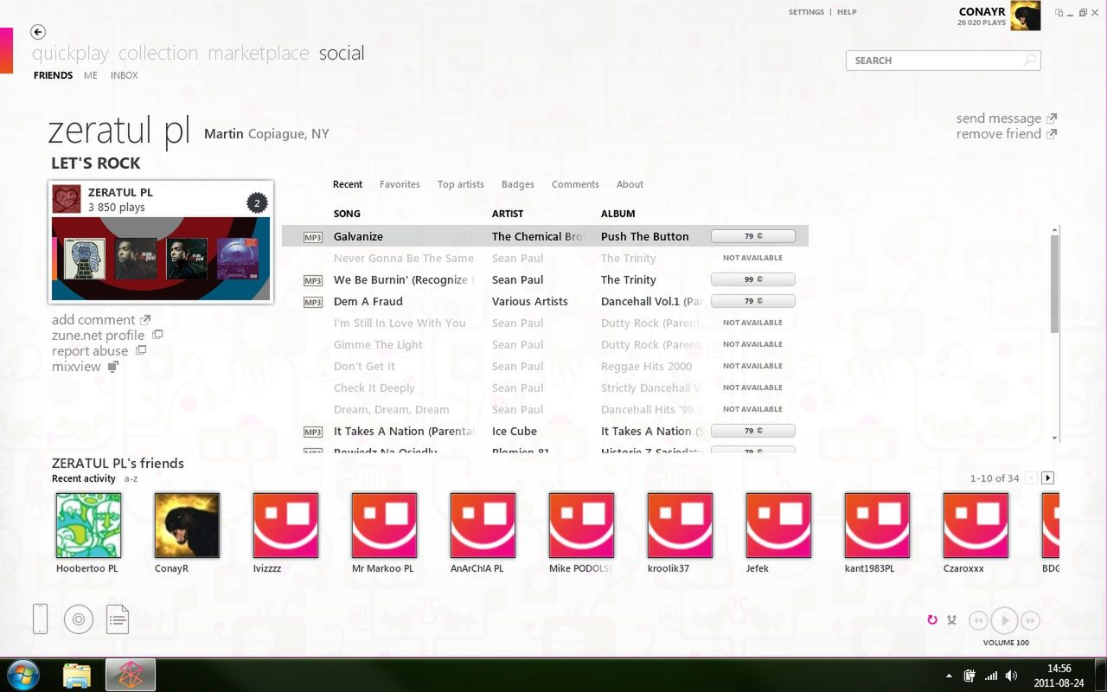Open Windows Start button
This screenshot has height=692, width=1107.
point(23,675)
